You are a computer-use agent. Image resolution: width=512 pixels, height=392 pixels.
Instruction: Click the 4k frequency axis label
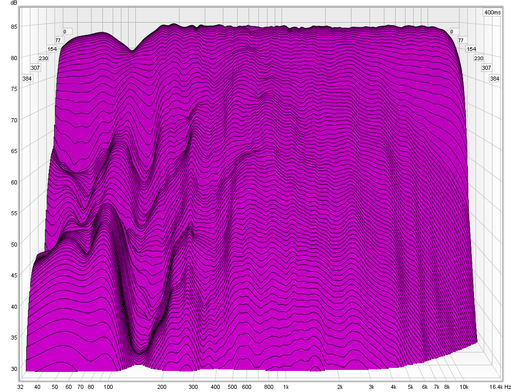click(394, 387)
